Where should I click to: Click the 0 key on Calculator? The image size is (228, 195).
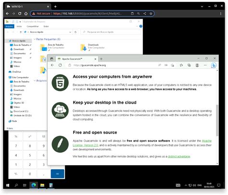(30, 174)
